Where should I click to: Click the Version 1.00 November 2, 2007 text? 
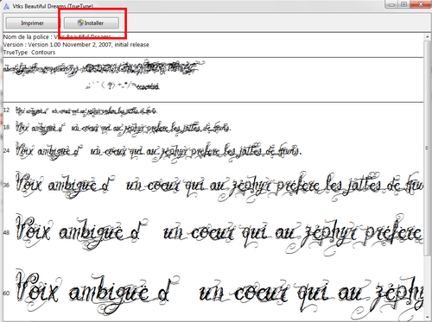(88, 45)
